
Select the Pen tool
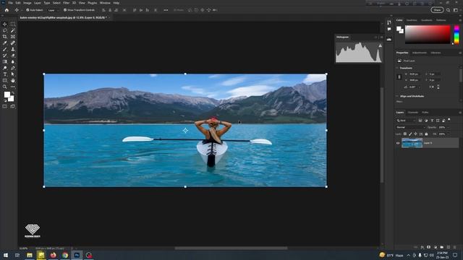coord(13,68)
